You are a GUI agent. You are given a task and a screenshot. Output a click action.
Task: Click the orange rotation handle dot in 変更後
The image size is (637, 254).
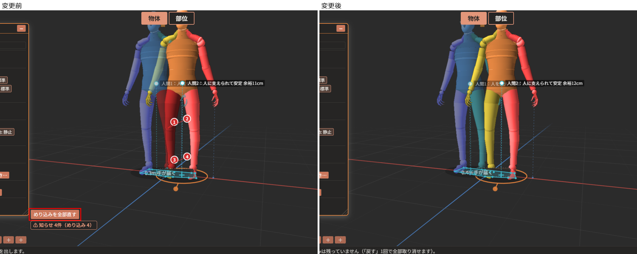(x=495, y=189)
